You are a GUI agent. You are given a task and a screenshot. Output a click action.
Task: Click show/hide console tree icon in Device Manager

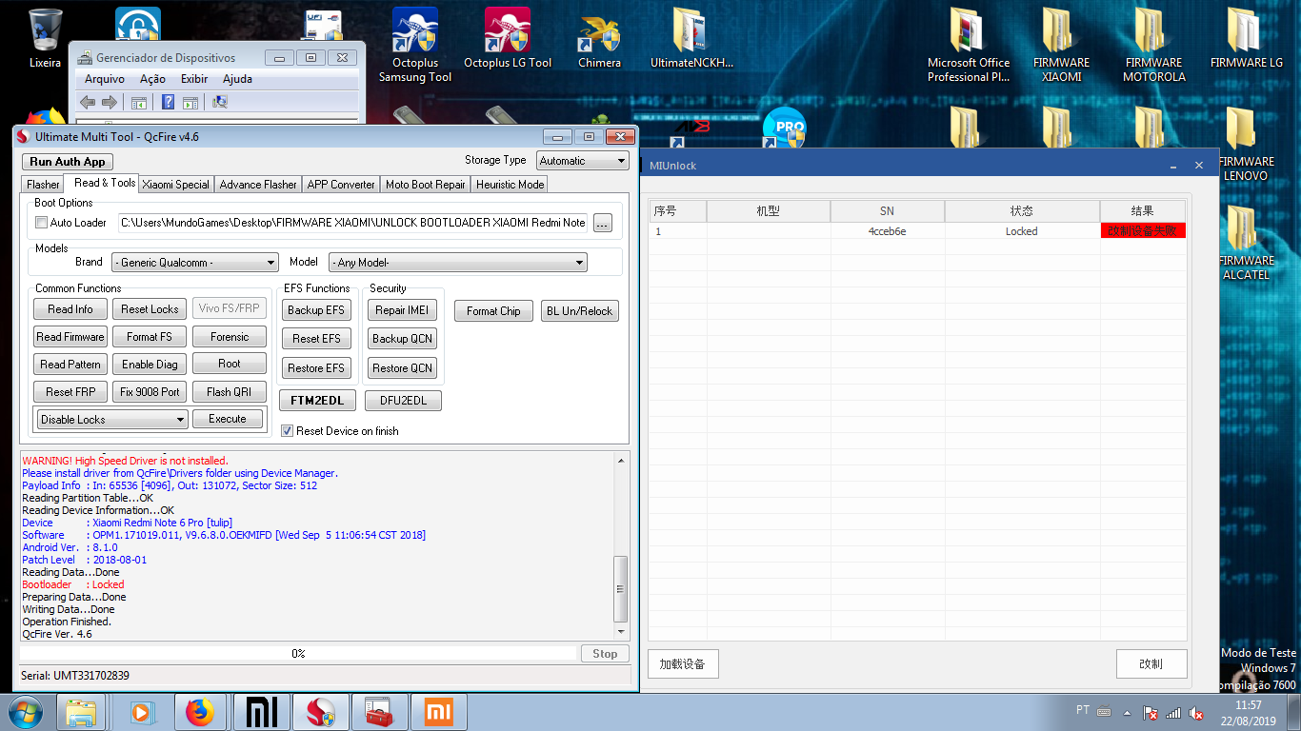(139, 102)
